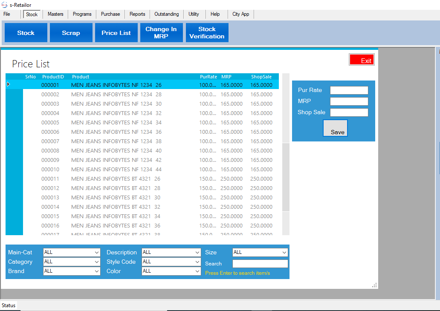Click into the Shop Sale field
Viewport: 440px width, 311px height.
pos(349,112)
